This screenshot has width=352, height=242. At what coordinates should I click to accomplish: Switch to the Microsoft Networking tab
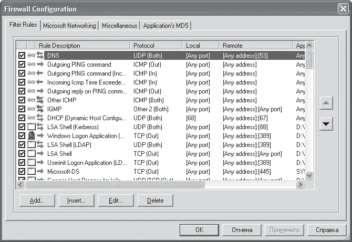point(69,26)
